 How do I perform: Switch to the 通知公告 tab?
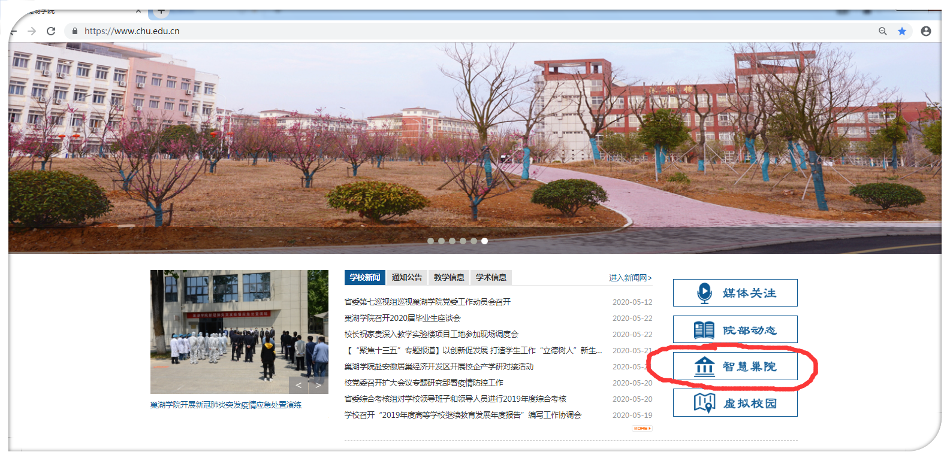coord(407,277)
